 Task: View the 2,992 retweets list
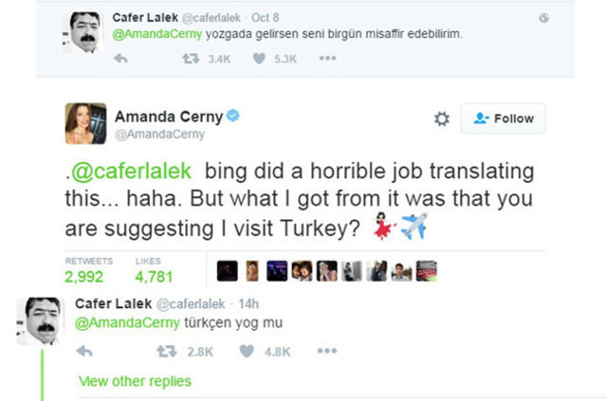point(86,277)
